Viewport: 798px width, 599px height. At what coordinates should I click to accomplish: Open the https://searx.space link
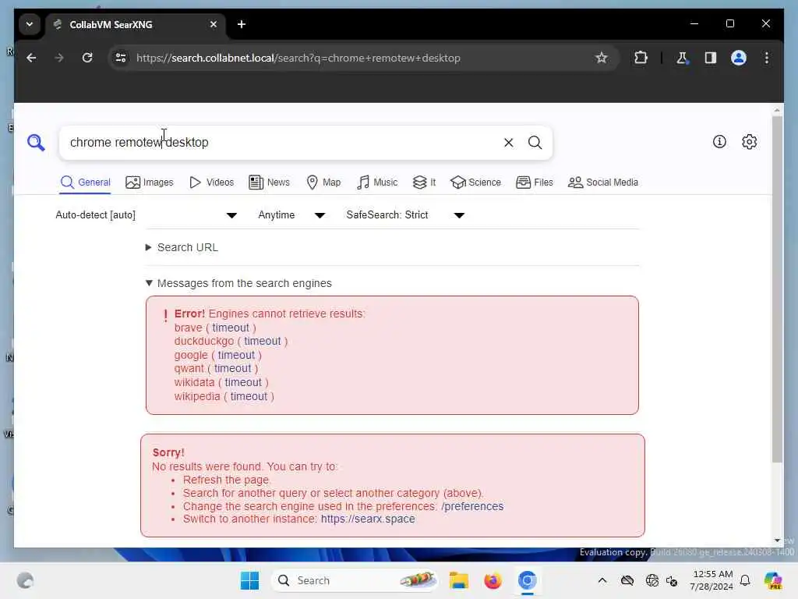[x=368, y=519]
